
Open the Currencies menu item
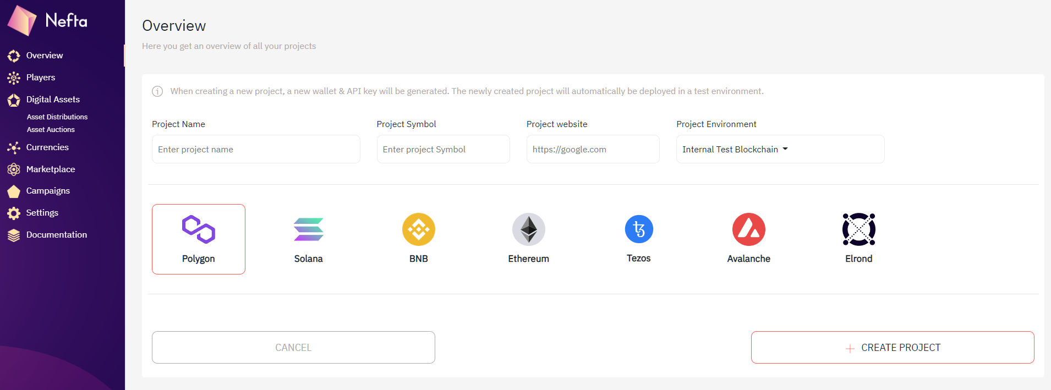47,147
